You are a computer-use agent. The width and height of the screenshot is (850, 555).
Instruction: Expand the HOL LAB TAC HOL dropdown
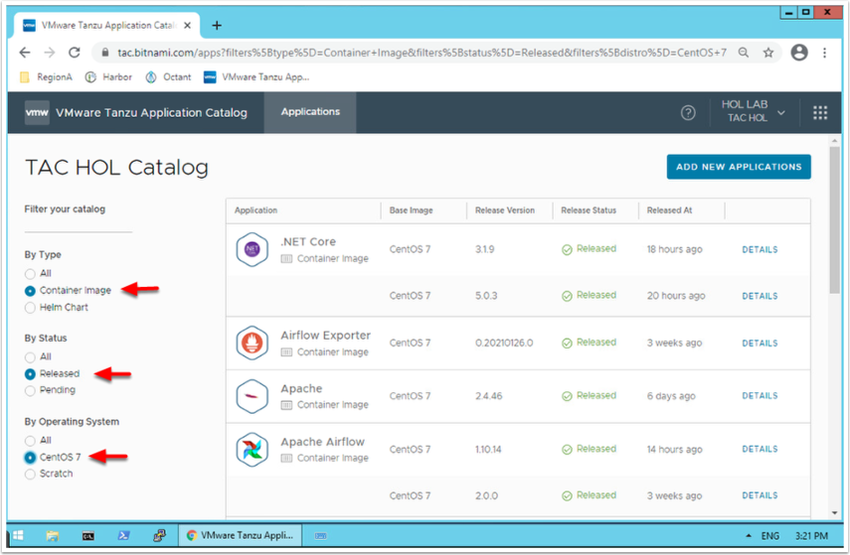(754, 111)
